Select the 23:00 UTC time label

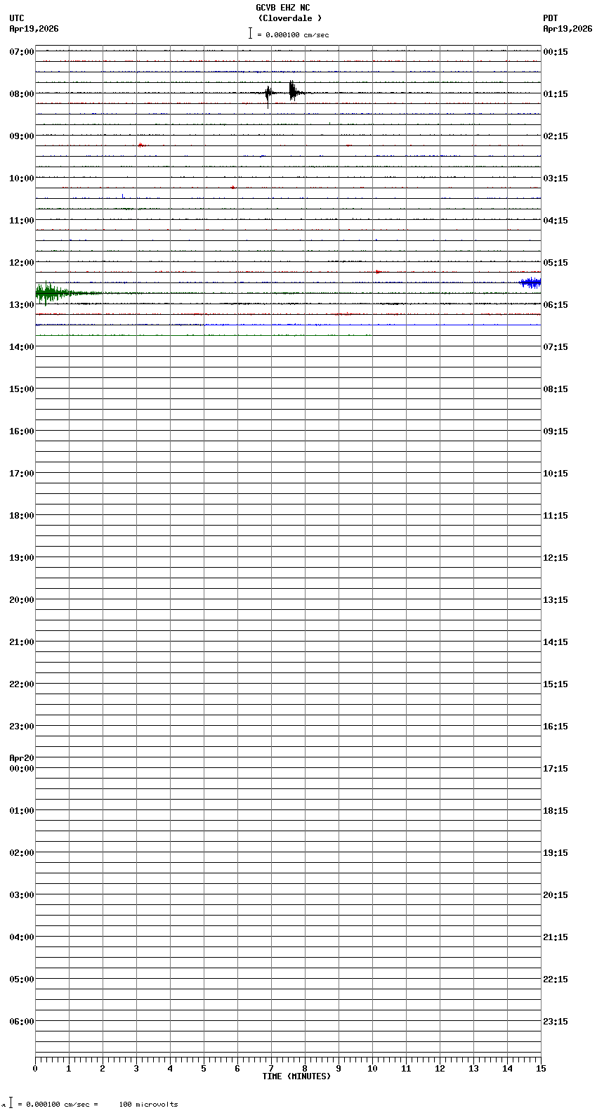22,727
